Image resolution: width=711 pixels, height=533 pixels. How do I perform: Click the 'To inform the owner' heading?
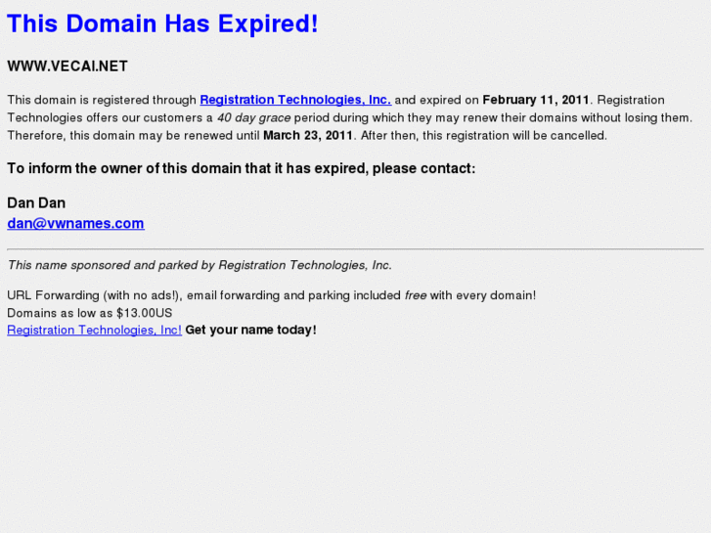[241, 168]
